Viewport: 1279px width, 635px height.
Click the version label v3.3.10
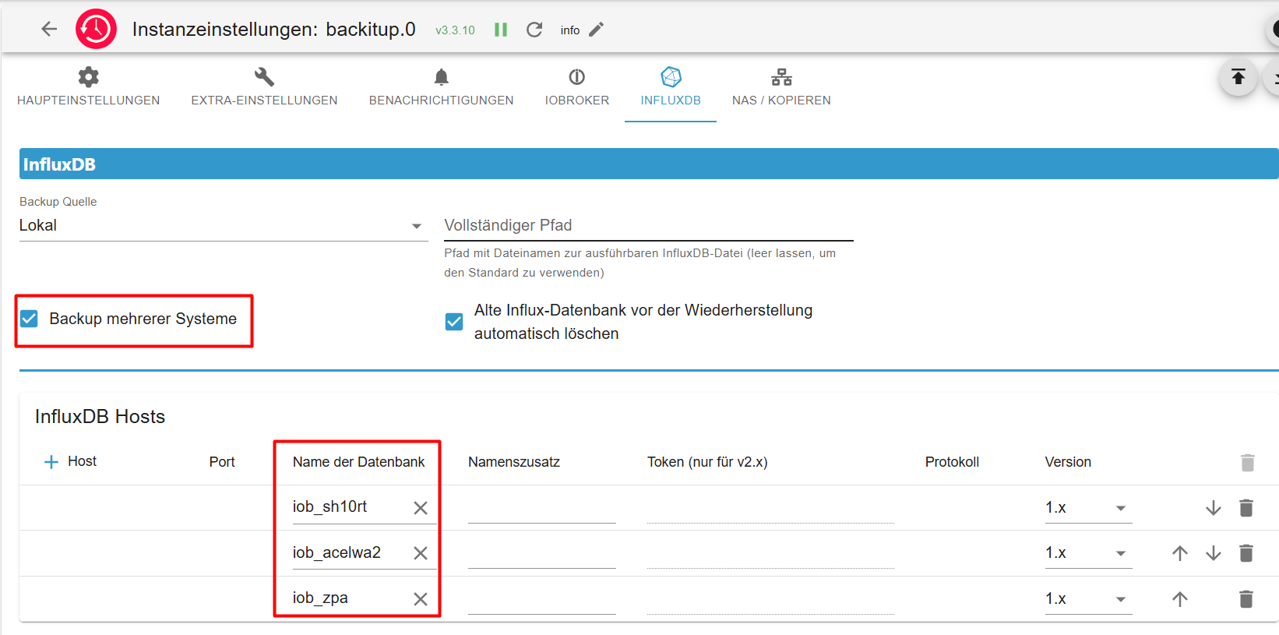pyautogui.click(x=455, y=30)
